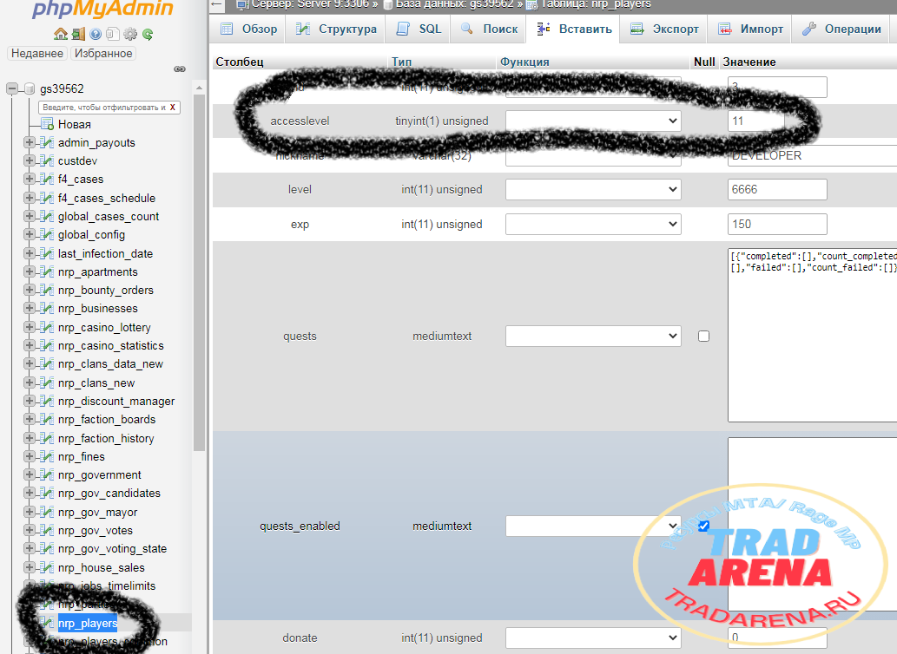Select the Вставить tab
The width and height of the screenshot is (897, 654).
pyautogui.click(x=574, y=29)
